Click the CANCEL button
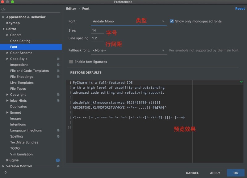This screenshot has width=247, height=178. [192, 173]
